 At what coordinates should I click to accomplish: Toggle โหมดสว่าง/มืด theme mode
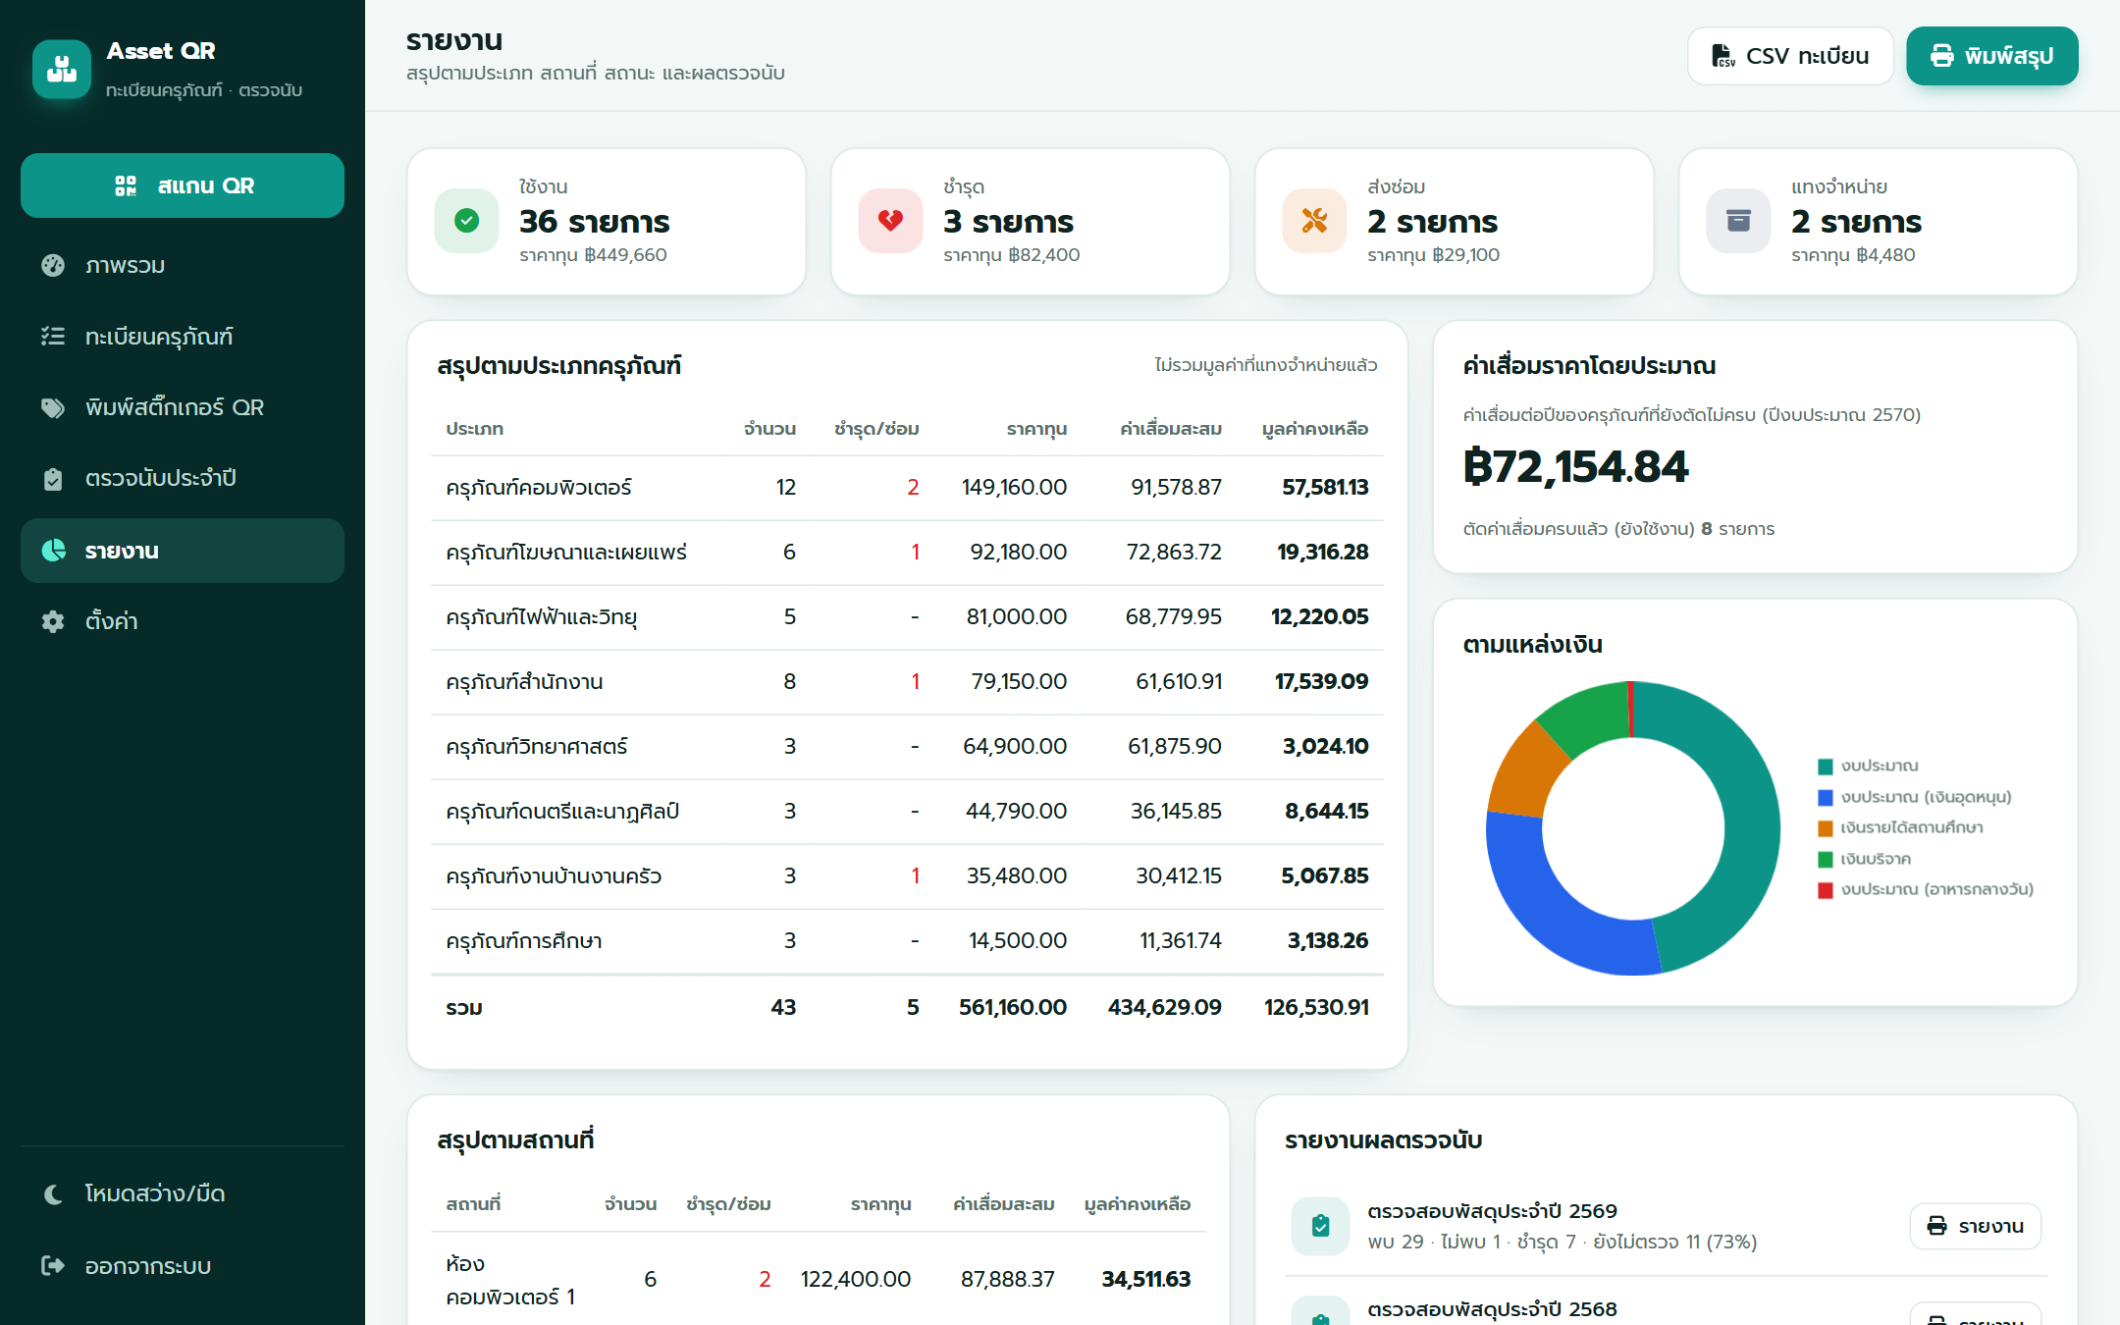183,1193
